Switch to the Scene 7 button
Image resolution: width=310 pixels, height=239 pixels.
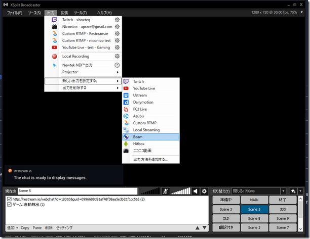(x=283, y=227)
